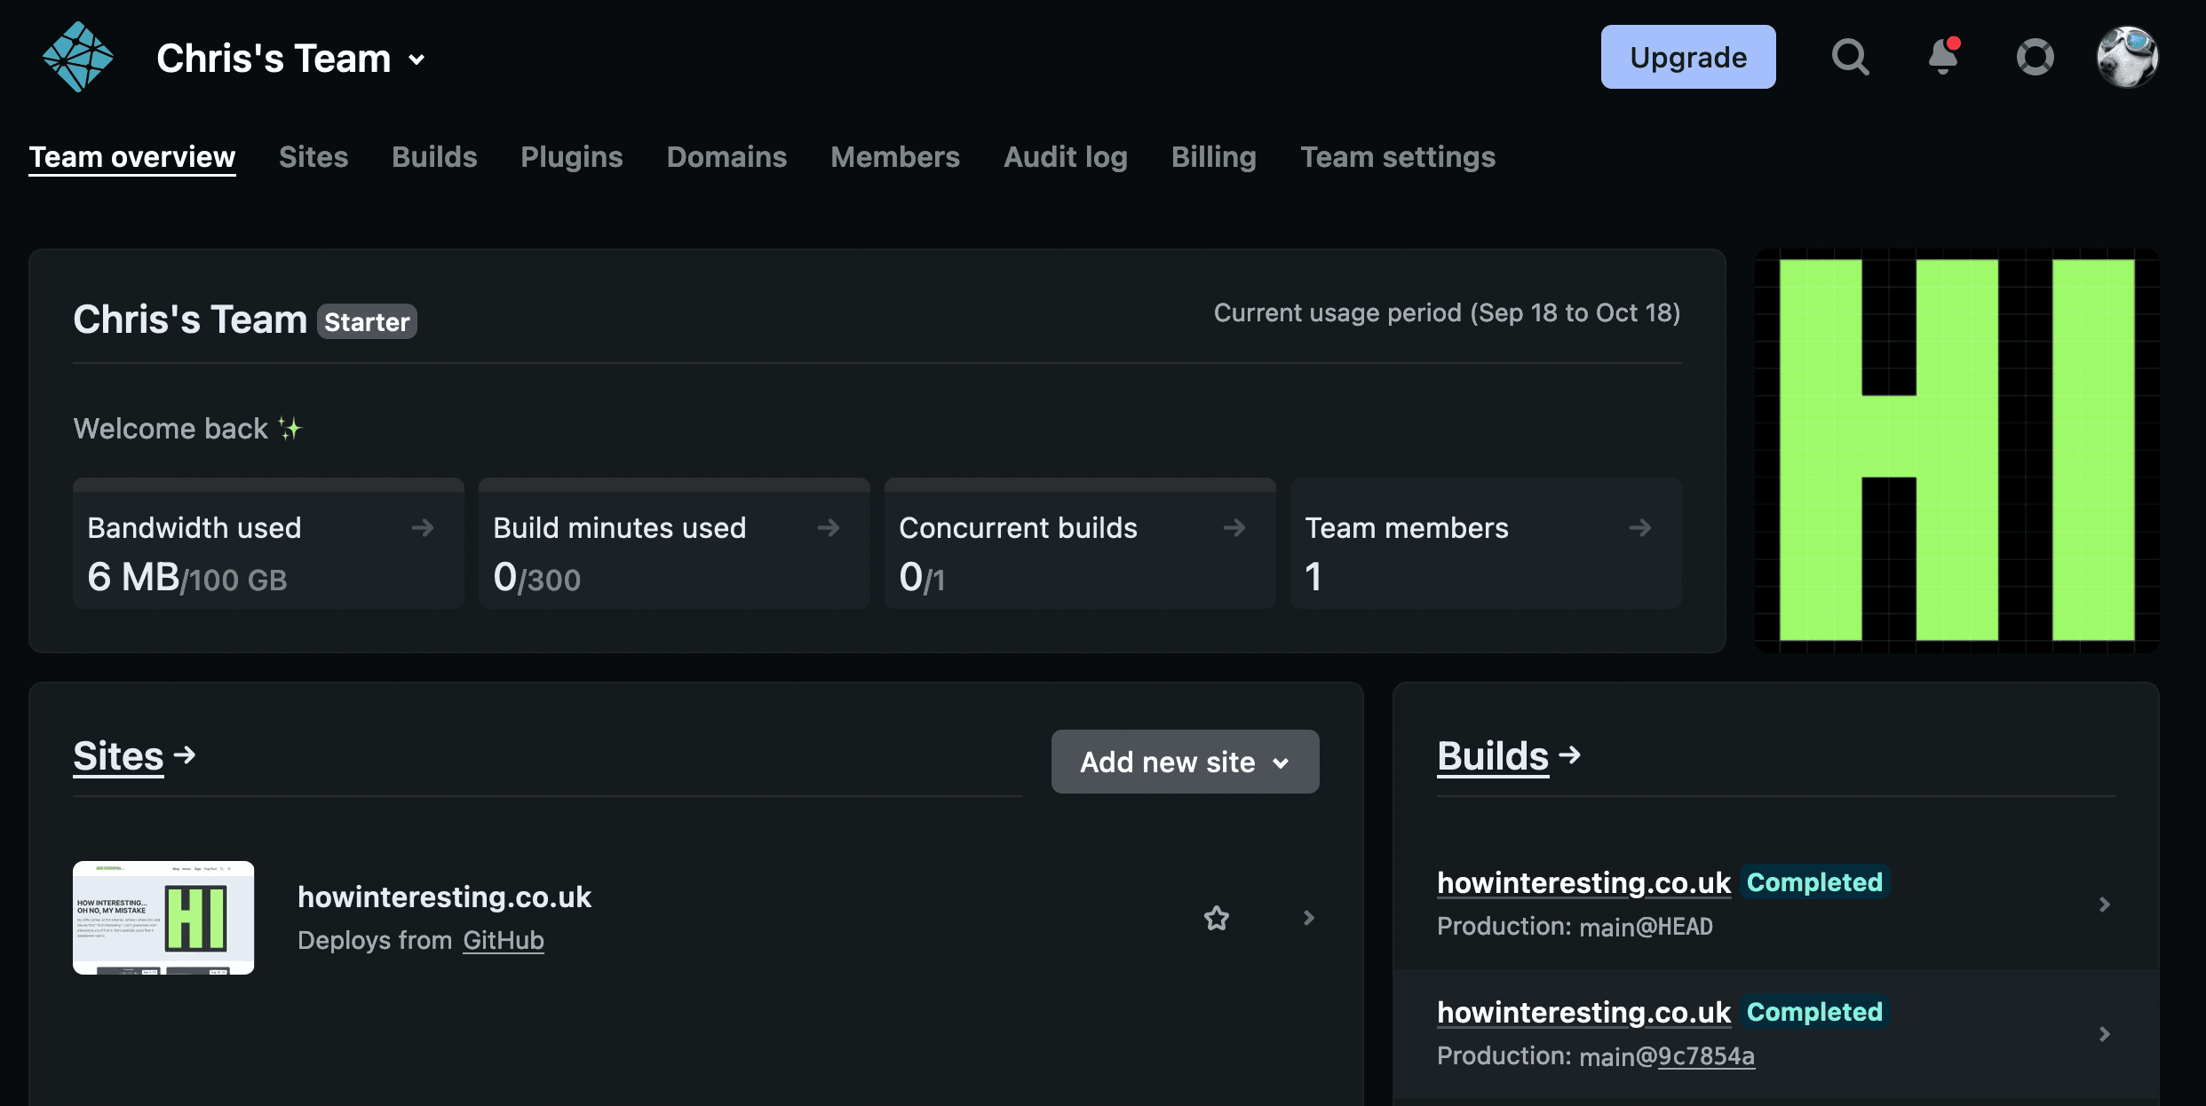Image resolution: width=2206 pixels, height=1106 pixels.
Task: Open search with the magnifier icon
Action: [x=1850, y=58]
